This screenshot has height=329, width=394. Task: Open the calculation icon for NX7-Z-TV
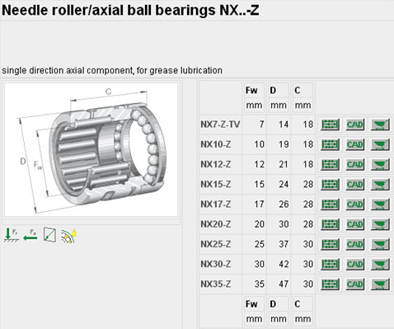tap(331, 125)
